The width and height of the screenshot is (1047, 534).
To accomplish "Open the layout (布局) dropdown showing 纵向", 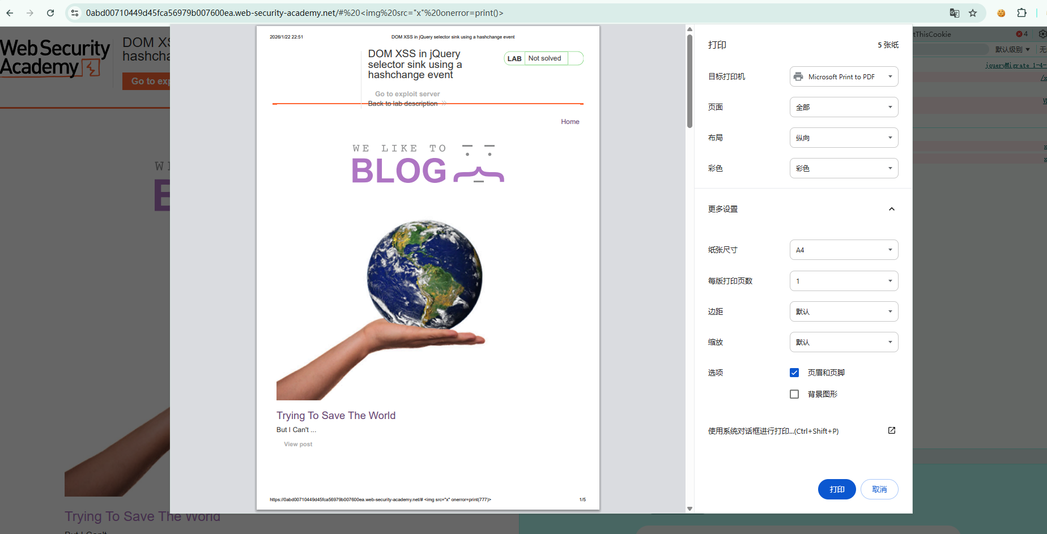I will (x=844, y=138).
